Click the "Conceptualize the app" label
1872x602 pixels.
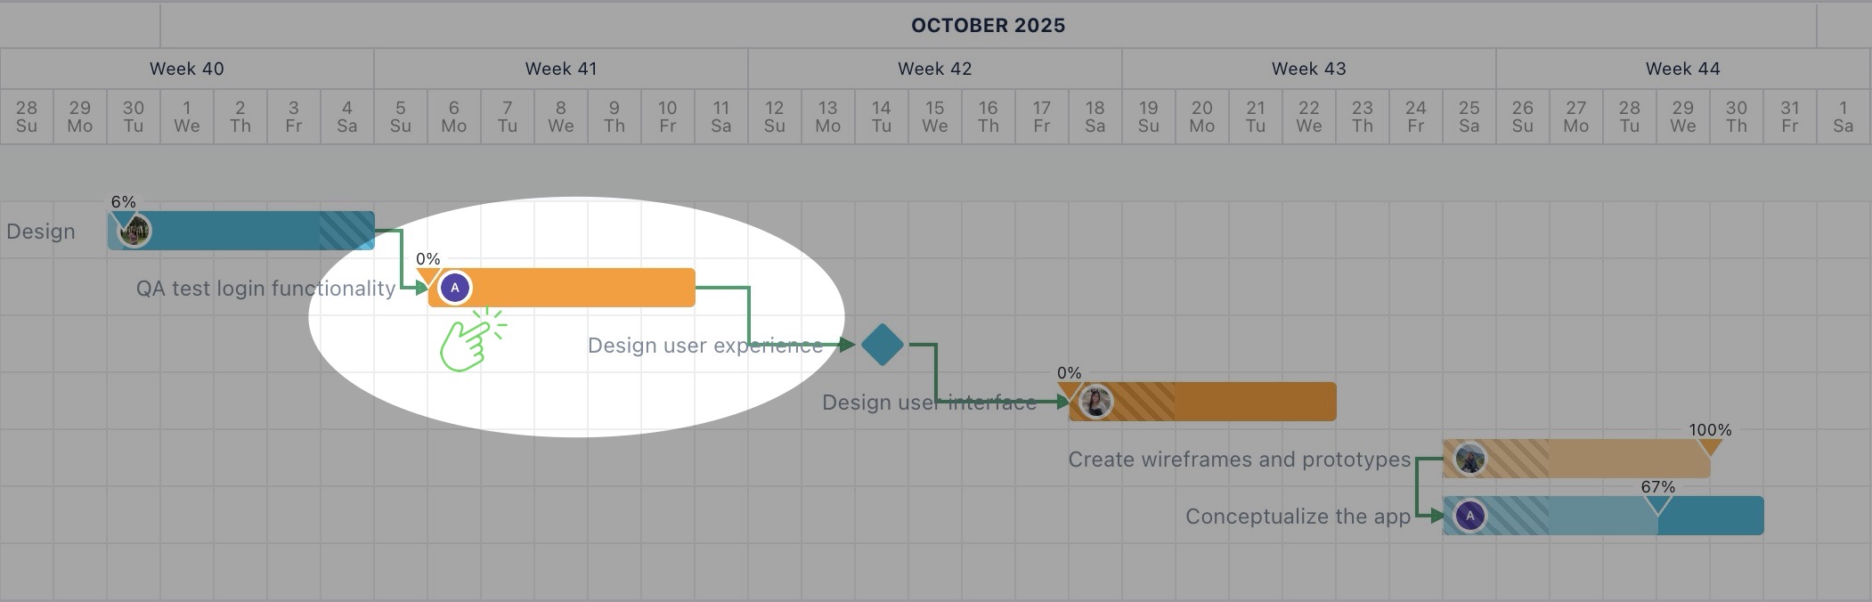(1298, 517)
